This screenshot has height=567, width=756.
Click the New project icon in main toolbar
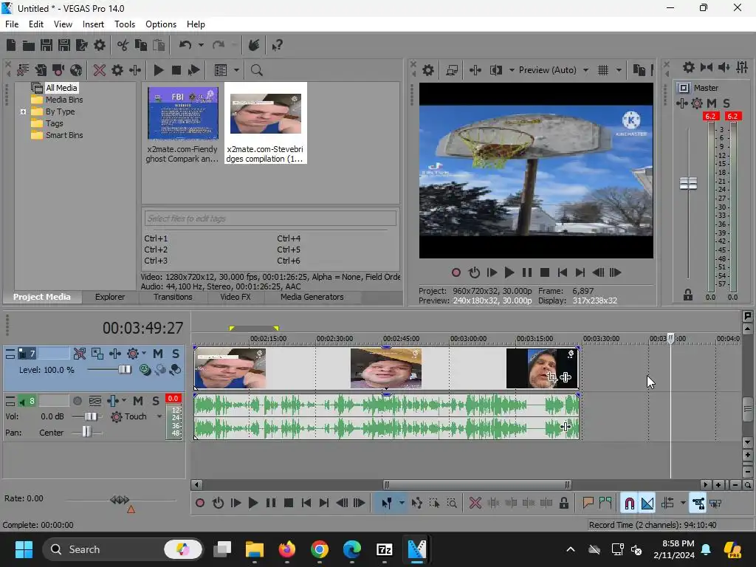point(10,45)
